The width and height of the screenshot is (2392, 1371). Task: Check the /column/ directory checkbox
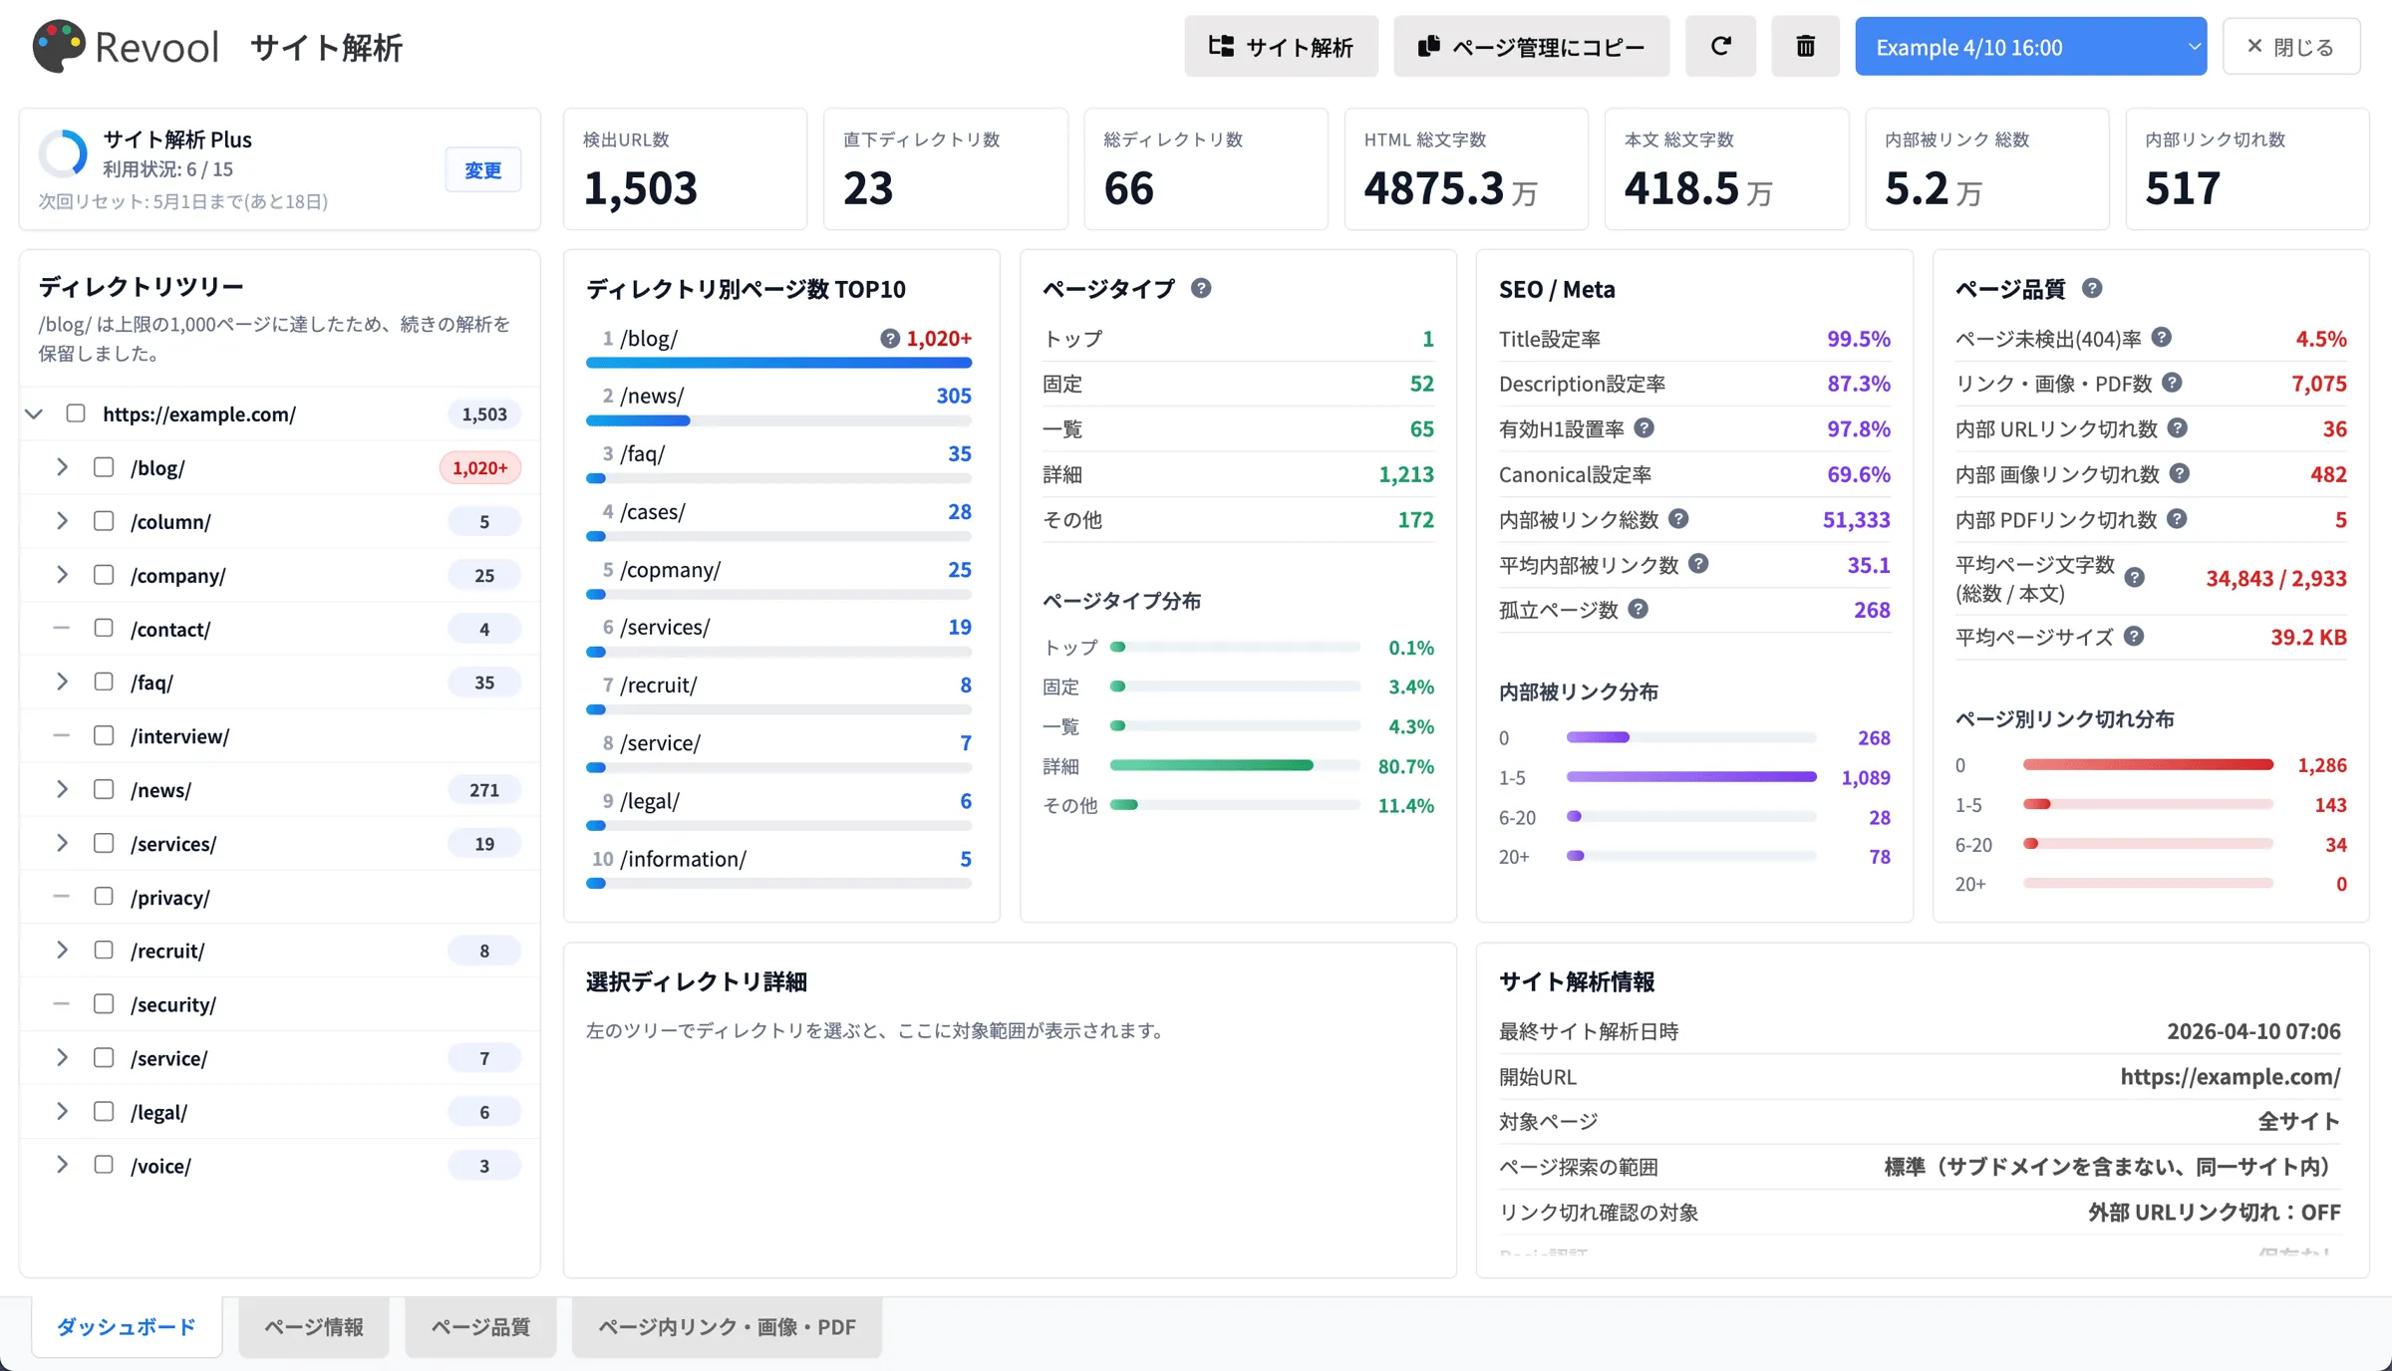[104, 521]
